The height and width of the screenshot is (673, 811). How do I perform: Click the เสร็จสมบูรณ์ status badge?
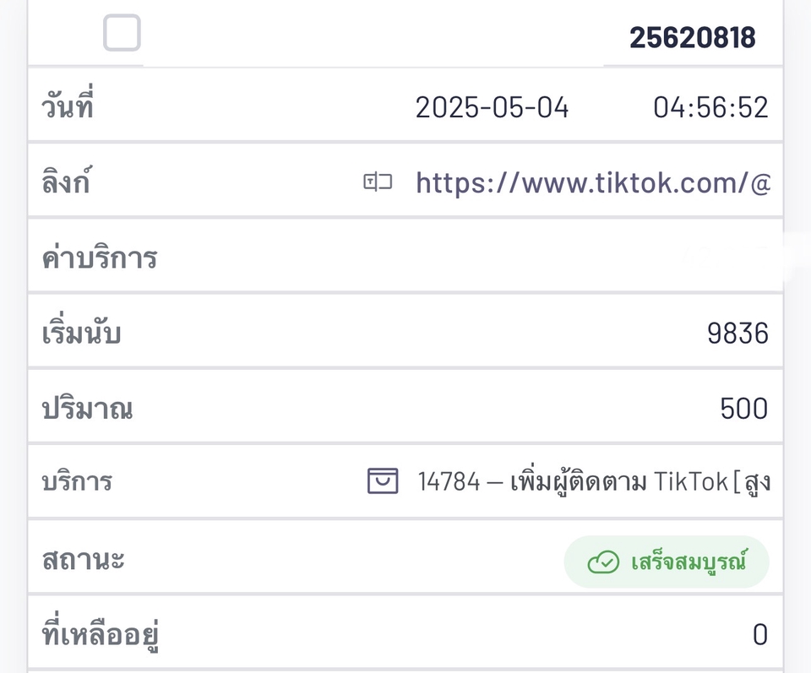(x=667, y=561)
